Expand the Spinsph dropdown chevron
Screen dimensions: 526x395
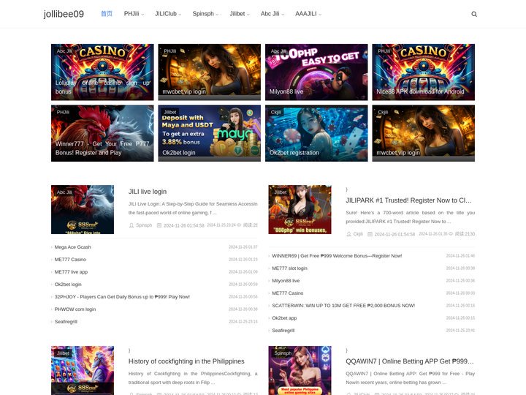(217, 15)
